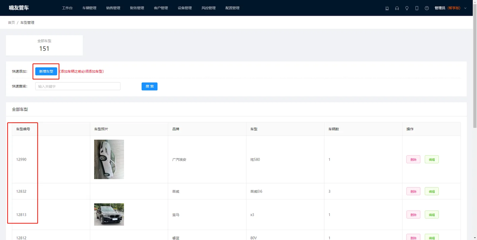This screenshot has width=477, height=240.
Task: Open the alarm siren alerts icon
Action: (387, 8)
